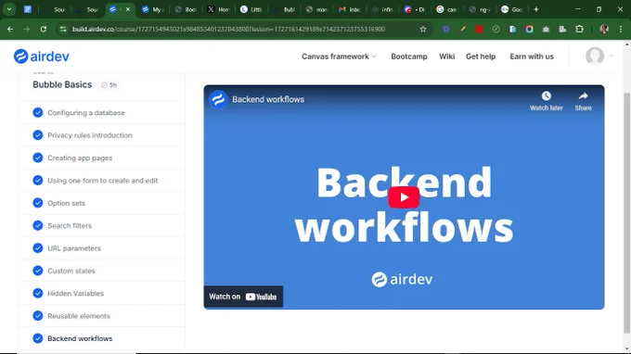Viewport: 631px width, 354px height.
Task: Open Using one form to create and edit lesson
Action: pos(103,181)
